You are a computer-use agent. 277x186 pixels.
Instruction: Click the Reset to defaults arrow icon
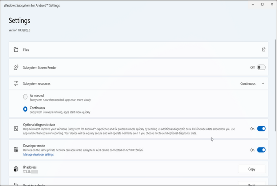click(16, 184)
